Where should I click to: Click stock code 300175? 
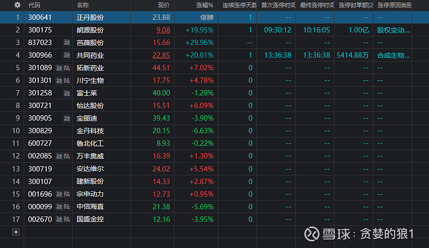tap(40, 30)
